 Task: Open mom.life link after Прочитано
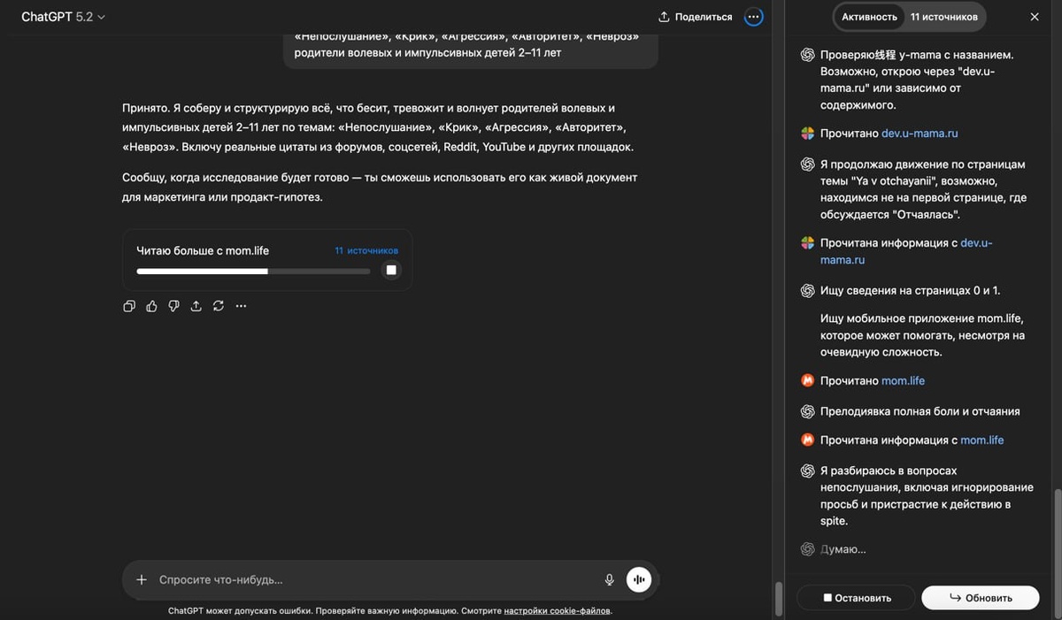(903, 380)
